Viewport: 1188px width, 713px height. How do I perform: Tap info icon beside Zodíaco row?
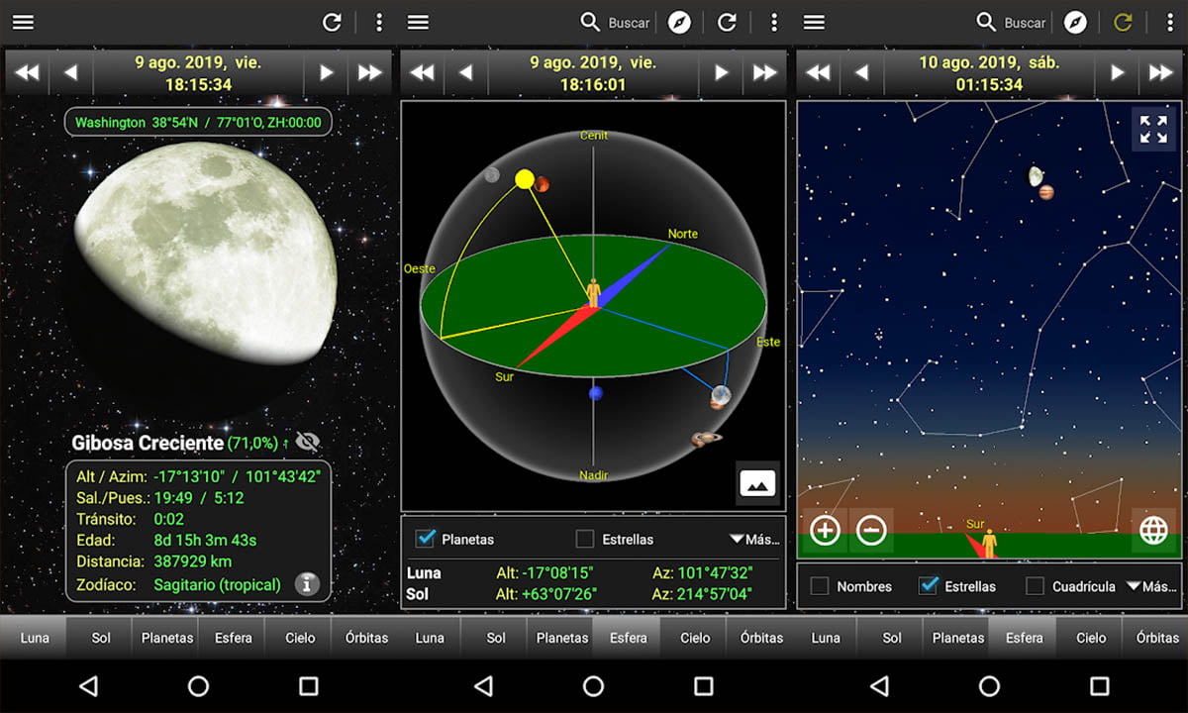coord(308,584)
